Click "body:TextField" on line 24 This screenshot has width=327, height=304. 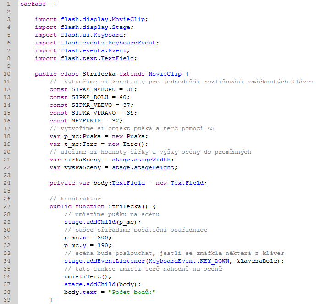pyautogui.click(x=119, y=183)
